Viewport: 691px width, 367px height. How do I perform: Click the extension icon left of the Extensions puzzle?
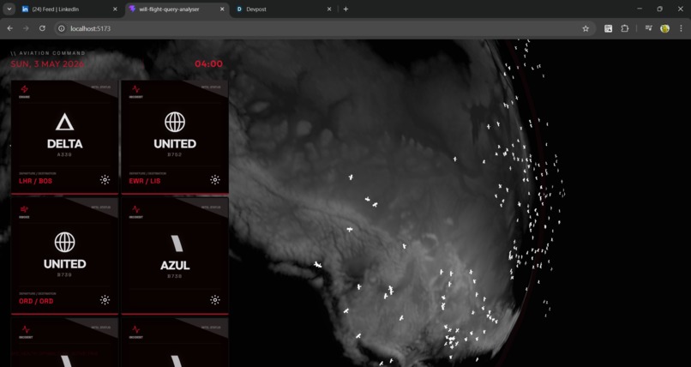pos(608,28)
